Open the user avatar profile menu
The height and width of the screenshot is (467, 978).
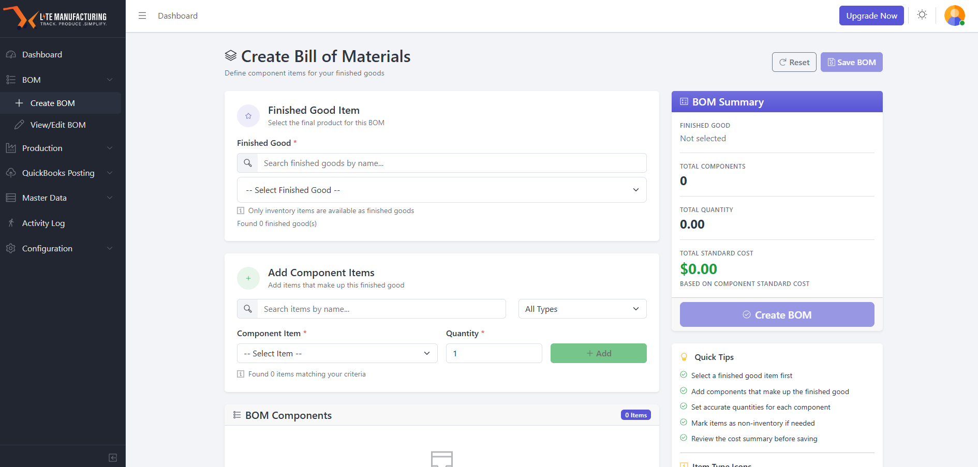coord(955,16)
